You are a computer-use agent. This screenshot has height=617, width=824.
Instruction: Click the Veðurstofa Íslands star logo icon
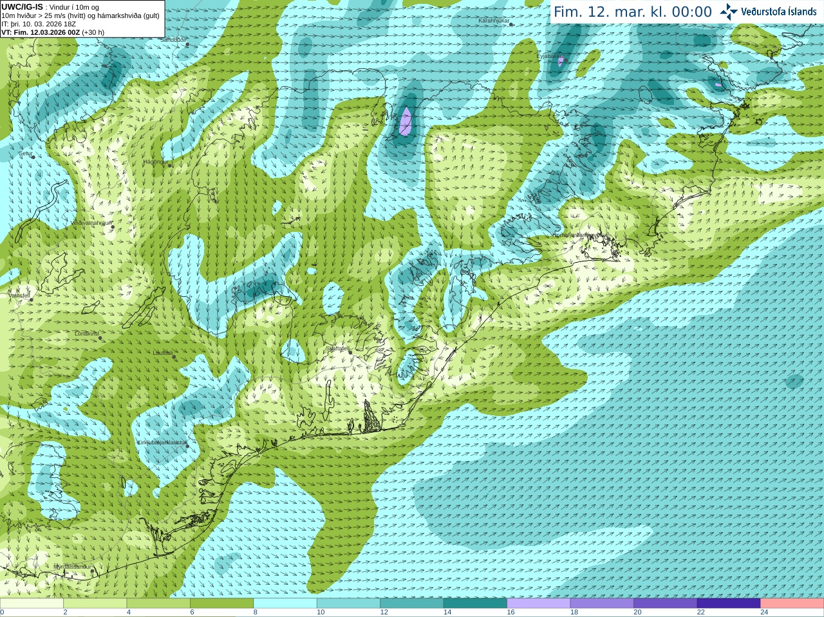click(x=729, y=12)
